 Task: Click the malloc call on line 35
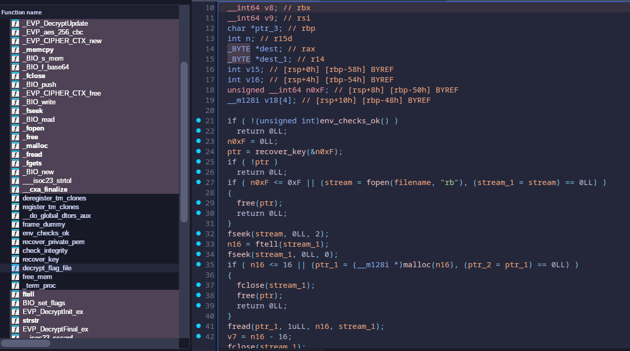click(417, 265)
